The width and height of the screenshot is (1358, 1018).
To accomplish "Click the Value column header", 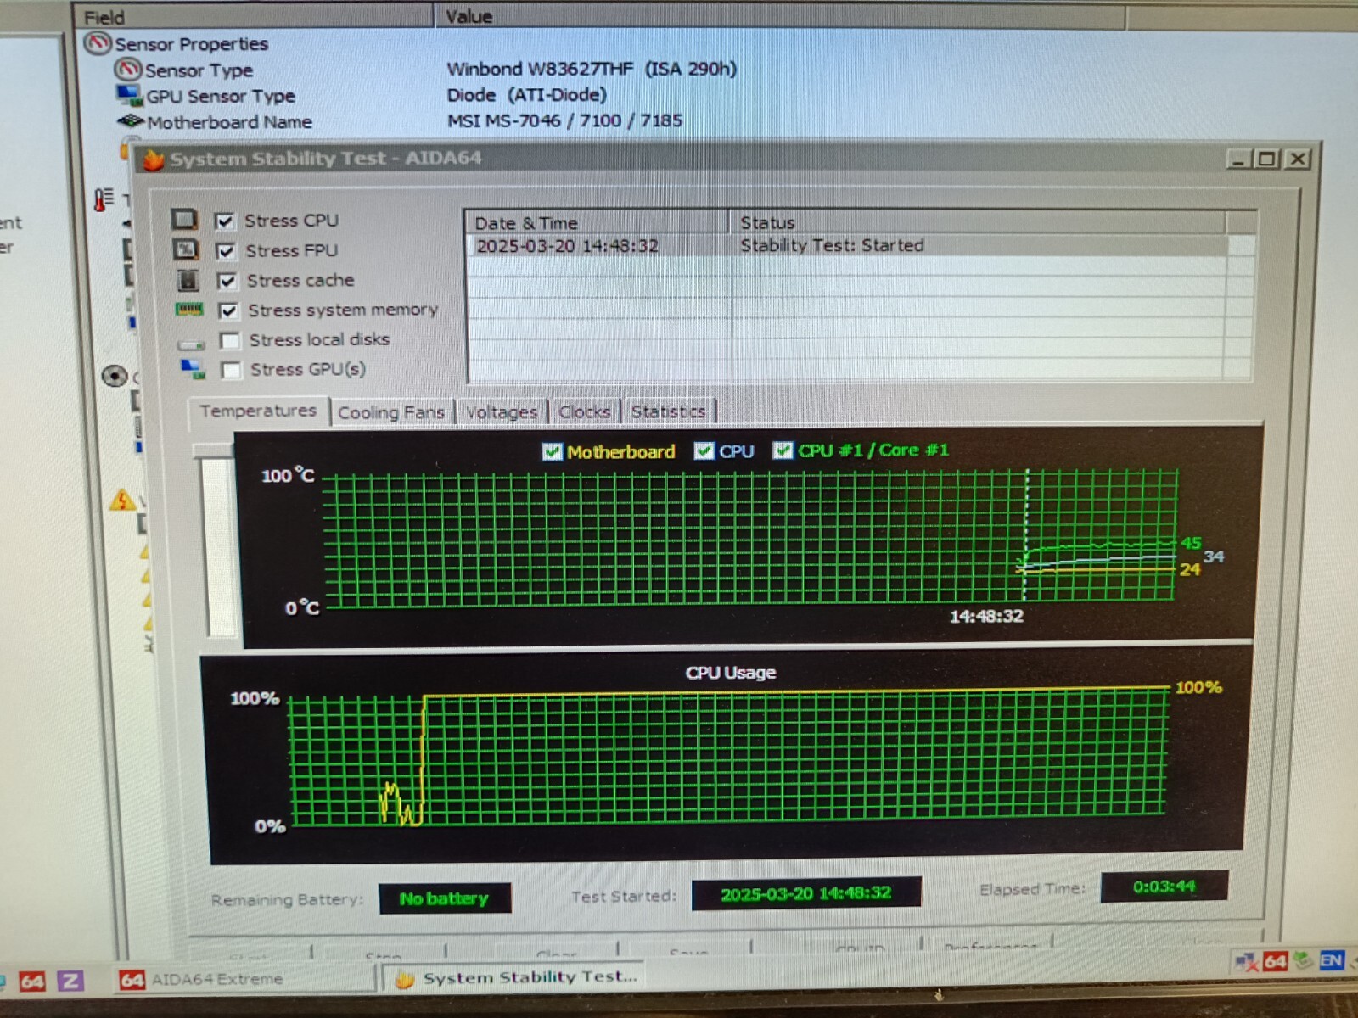I will [x=781, y=16].
